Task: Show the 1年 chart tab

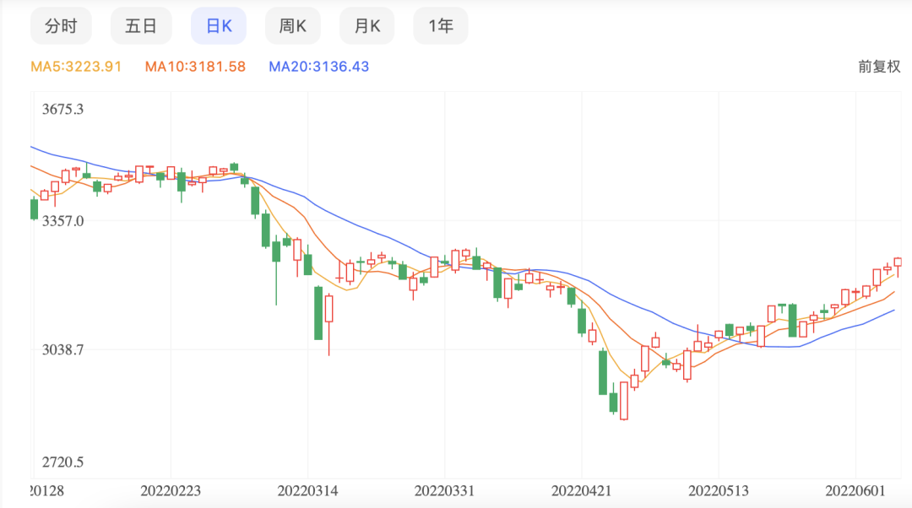Action: [440, 26]
